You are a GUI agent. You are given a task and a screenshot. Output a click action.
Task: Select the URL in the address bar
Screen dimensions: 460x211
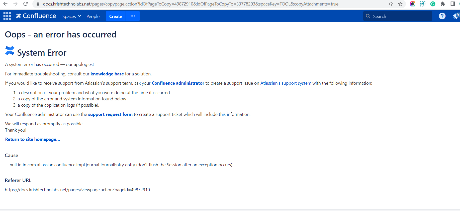(191, 4)
